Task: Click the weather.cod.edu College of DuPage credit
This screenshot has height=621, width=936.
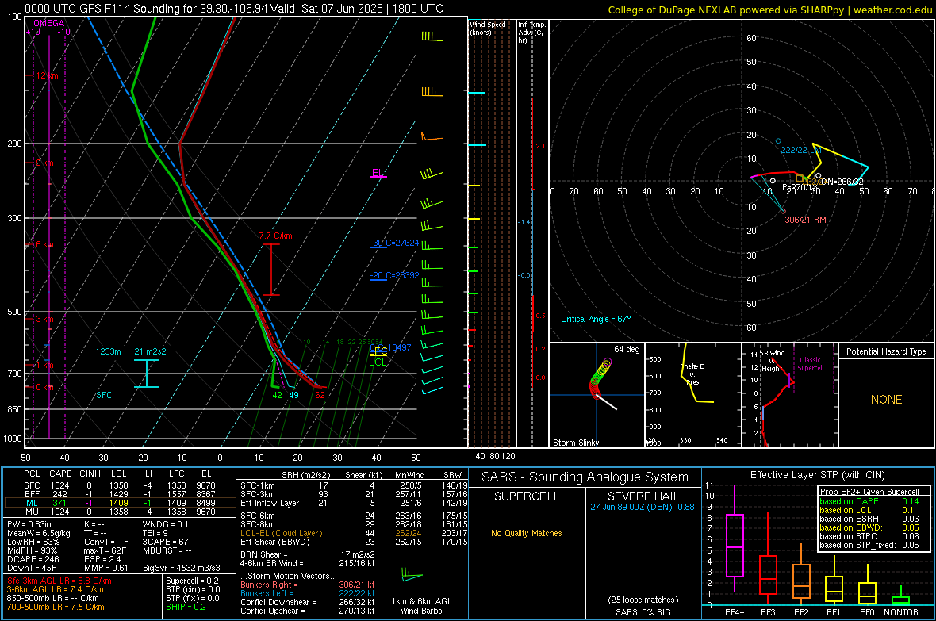Action: (770, 10)
